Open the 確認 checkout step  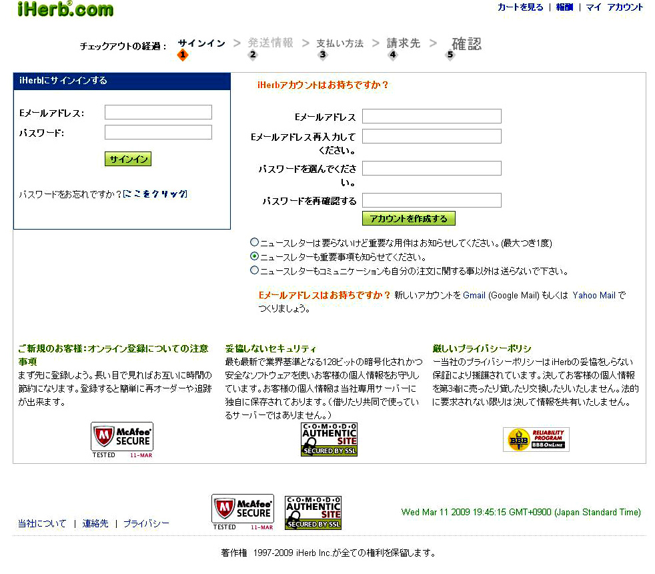pos(466,44)
